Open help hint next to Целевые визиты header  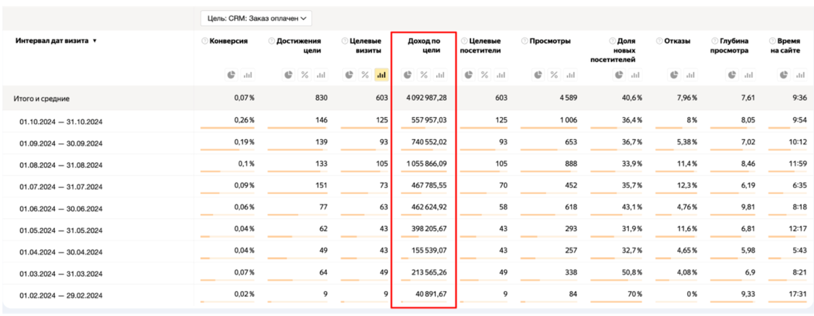(344, 41)
